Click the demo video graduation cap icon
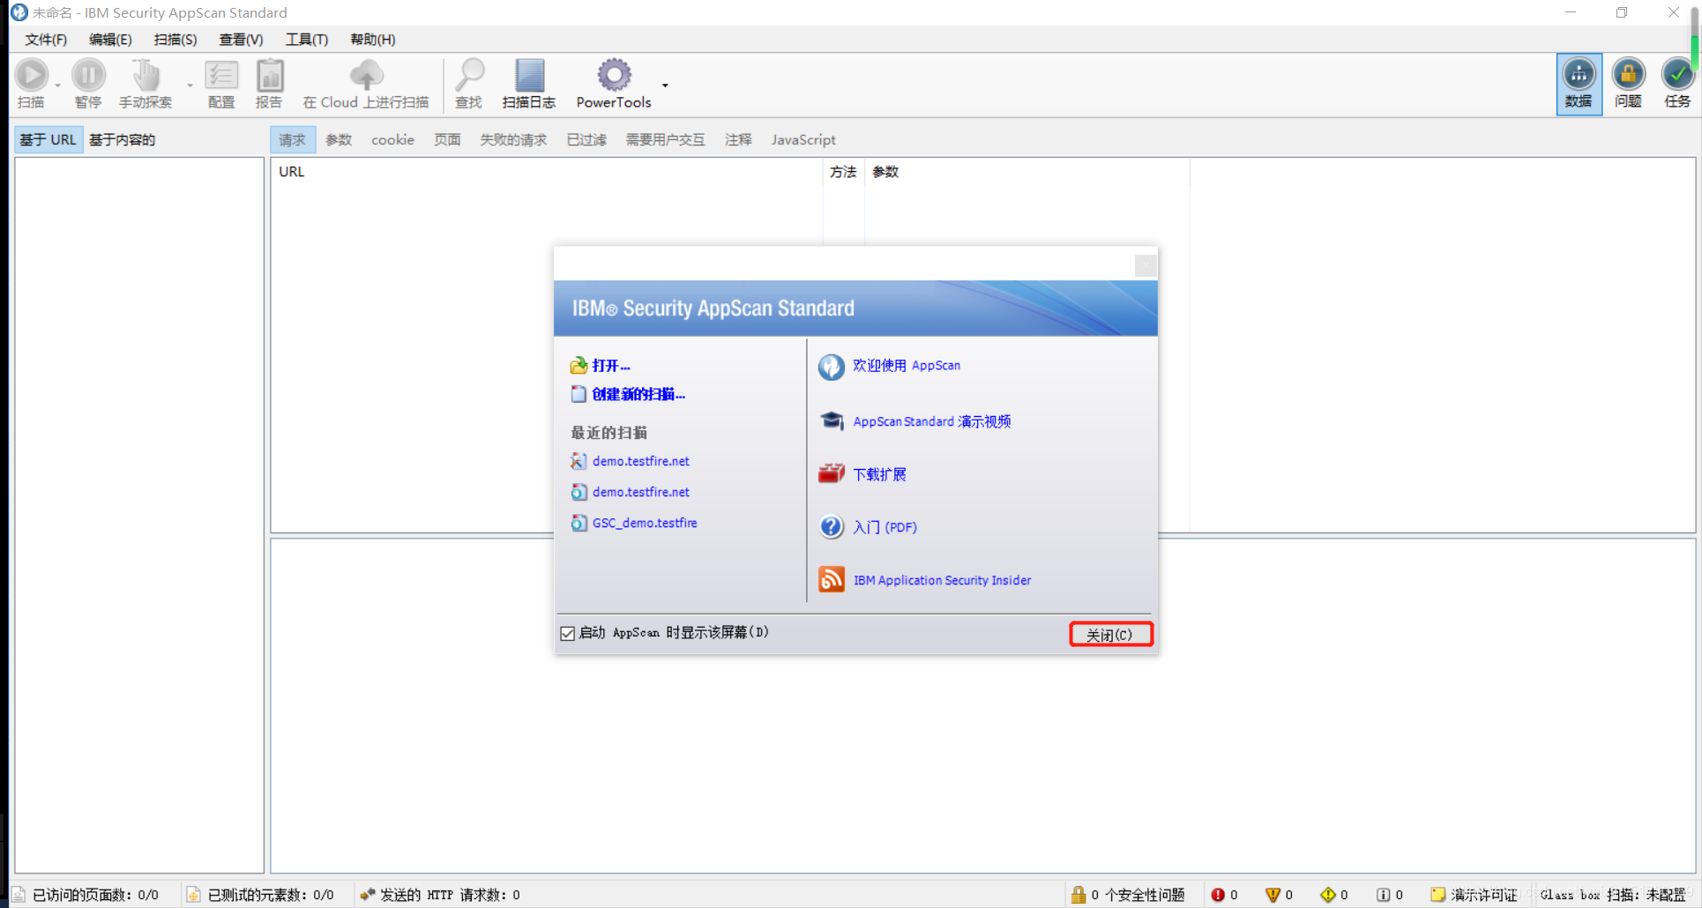Viewport: 1702px width, 908px height. [x=831, y=421]
